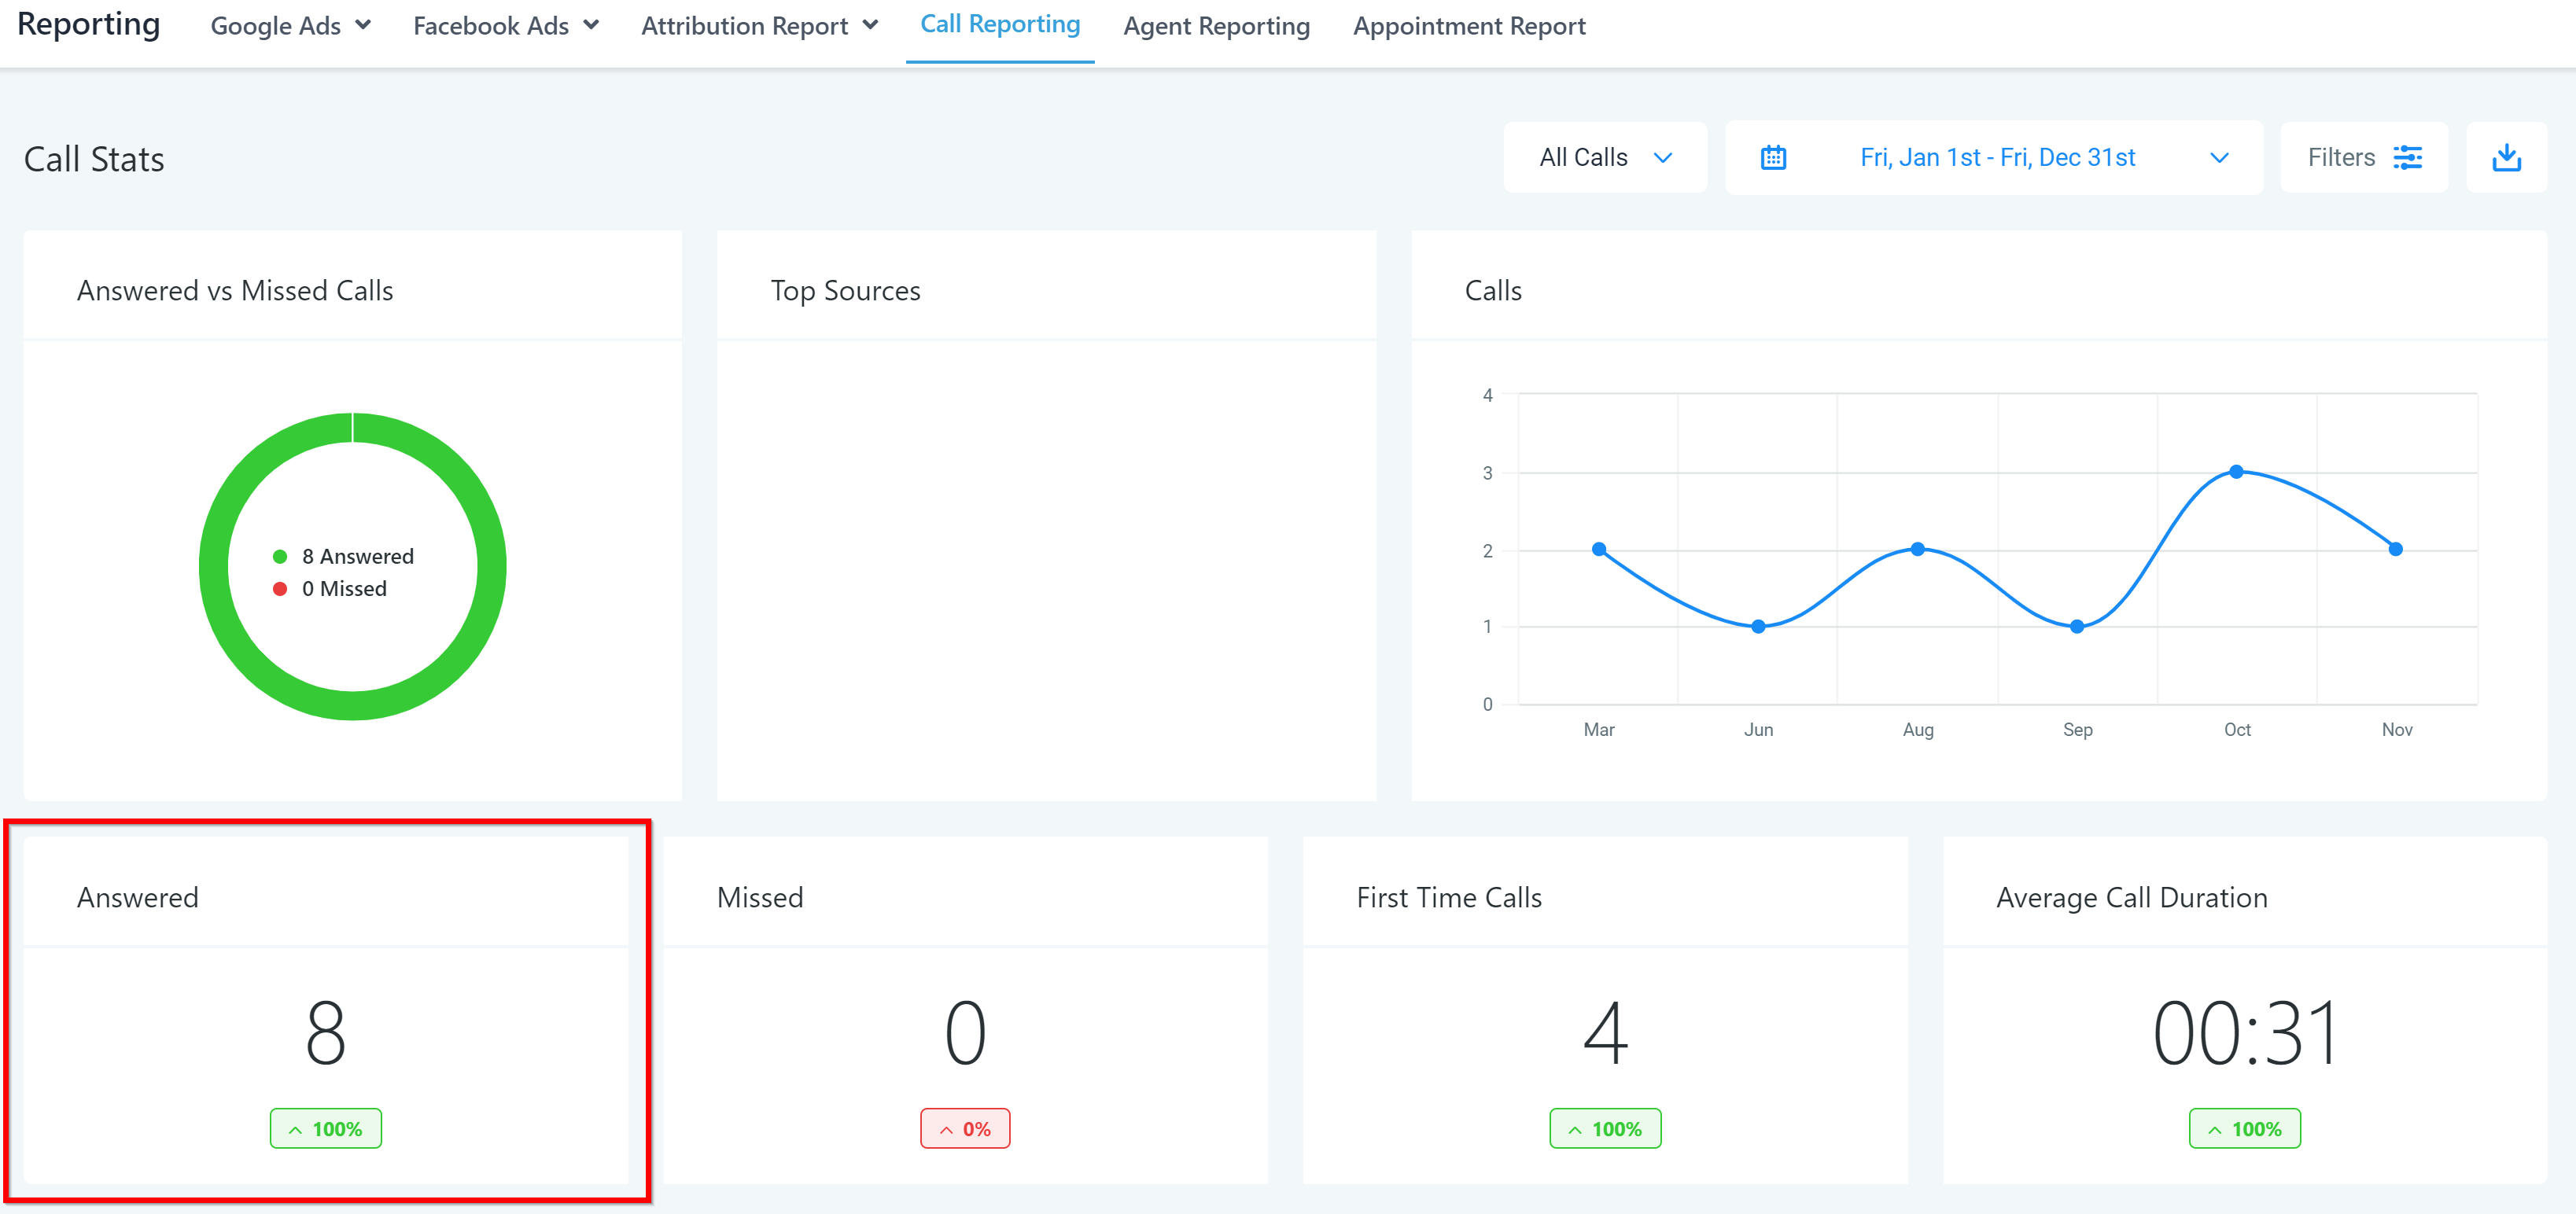The image size is (2576, 1214).
Task: Expand the date range chevron
Action: click(2219, 158)
